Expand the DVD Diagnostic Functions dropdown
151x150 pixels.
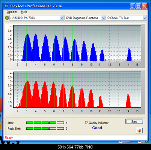click(x=103, y=18)
